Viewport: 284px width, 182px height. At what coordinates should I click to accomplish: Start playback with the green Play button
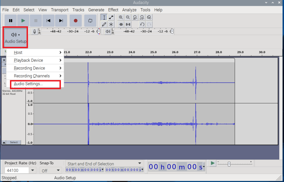point(23,21)
